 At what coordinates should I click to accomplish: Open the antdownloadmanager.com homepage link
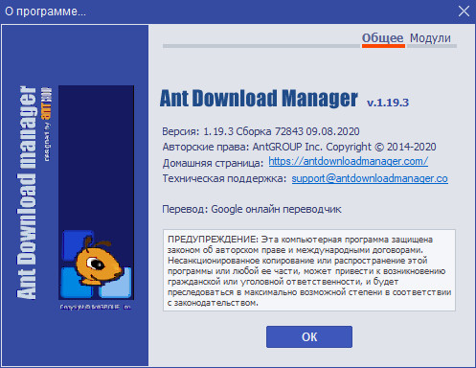click(348, 161)
